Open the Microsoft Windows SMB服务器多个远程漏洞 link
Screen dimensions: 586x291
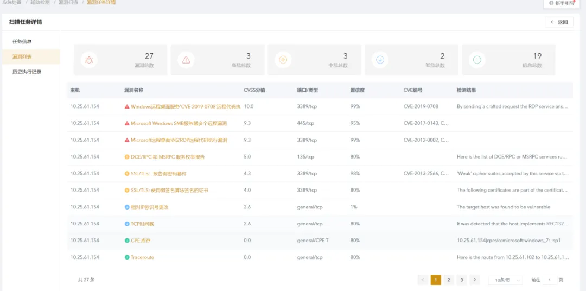pyautogui.click(x=179, y=123)
